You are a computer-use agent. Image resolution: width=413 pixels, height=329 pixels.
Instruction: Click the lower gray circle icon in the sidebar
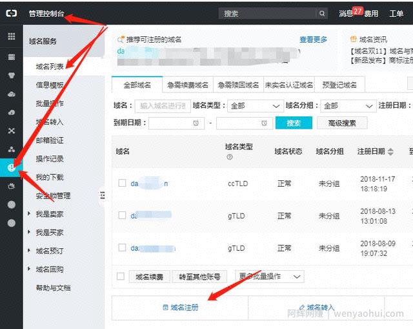point(12,223)
